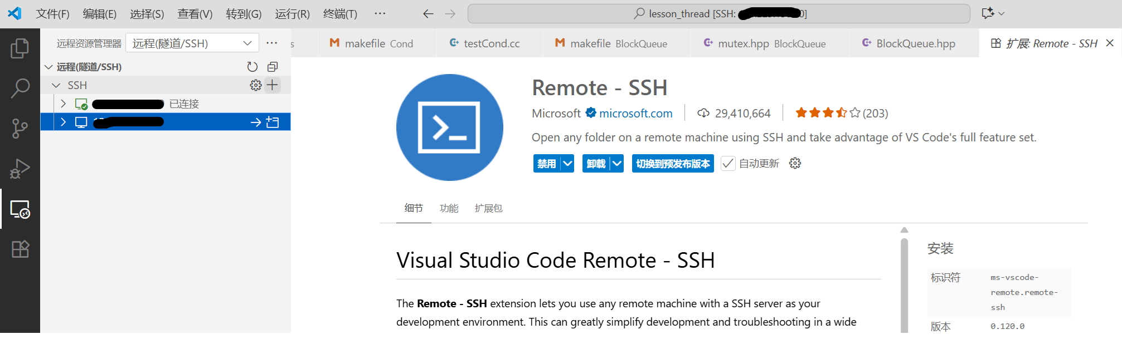
Task: Open the 运行(R) menu
Action: pos(292,14)
